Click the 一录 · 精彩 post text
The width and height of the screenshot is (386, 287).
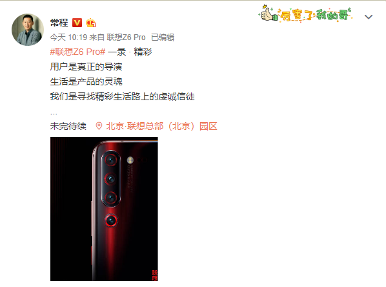pos(130,52)
